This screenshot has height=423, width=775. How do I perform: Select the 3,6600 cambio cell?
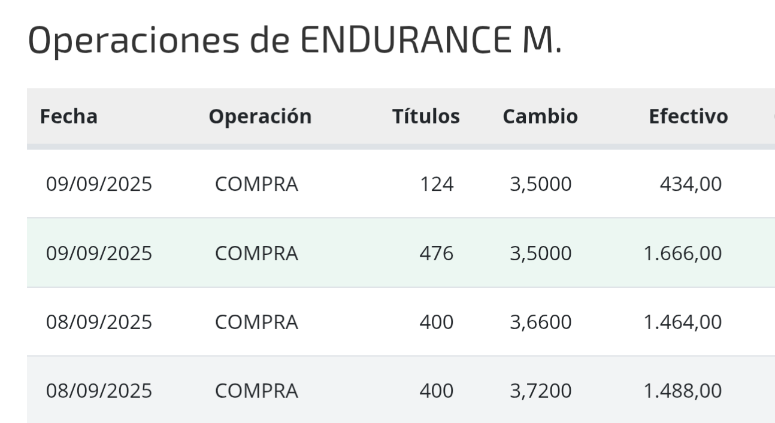(x=541, y=322)
